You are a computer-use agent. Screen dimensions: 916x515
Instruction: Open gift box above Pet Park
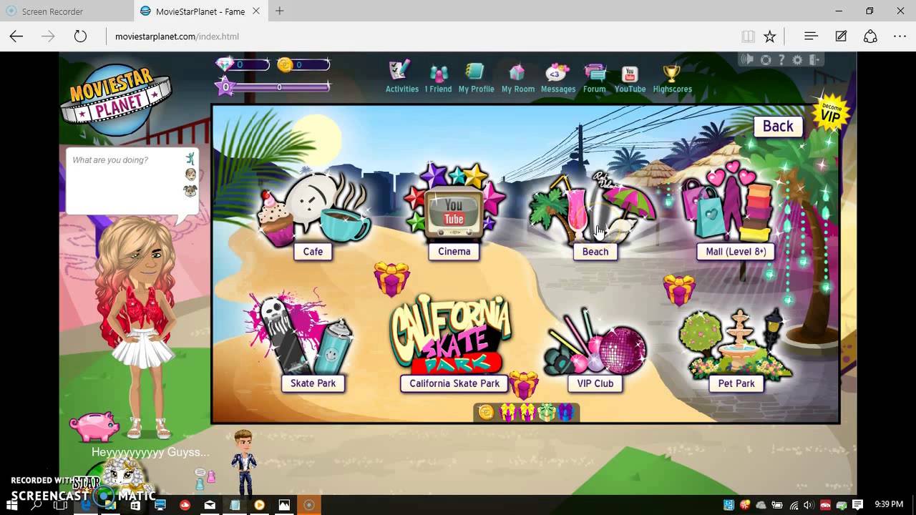coord(679,290)
